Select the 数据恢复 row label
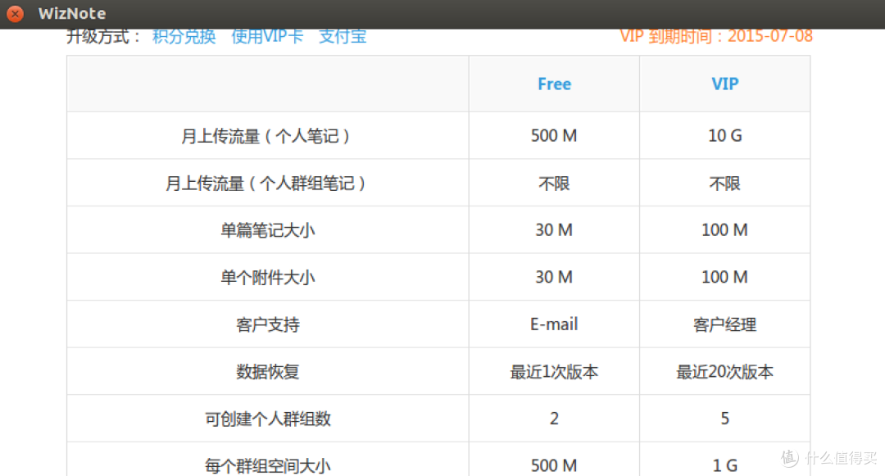Image resolution: width=885 pixels, height=476 pixels. click(267, 372)
